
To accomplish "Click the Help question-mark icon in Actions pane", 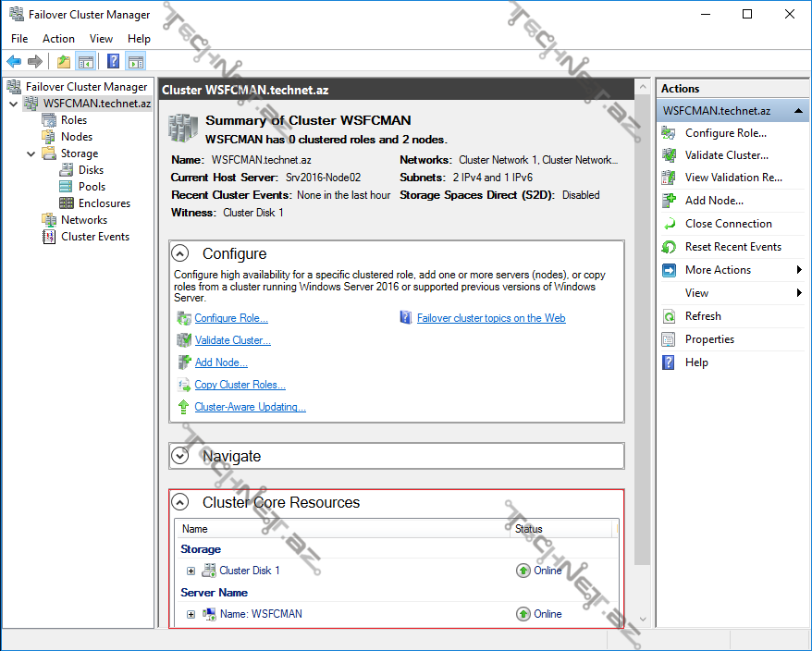I will [668, 362].
